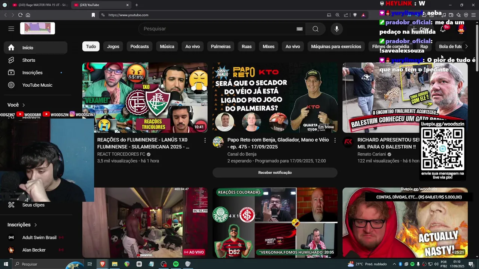Open the AO VIVO livestream thumbnail
The width and height of the screenshot is (479, 269).
145,223
